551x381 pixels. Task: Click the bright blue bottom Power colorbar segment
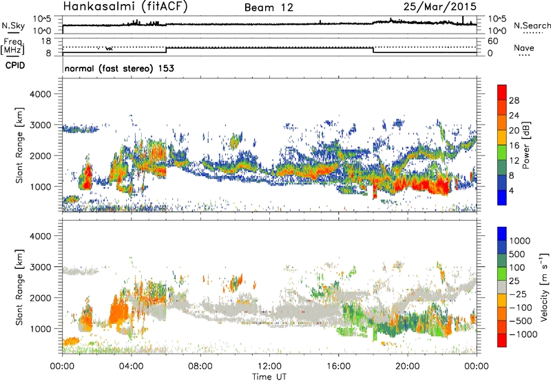pos(502,197)
